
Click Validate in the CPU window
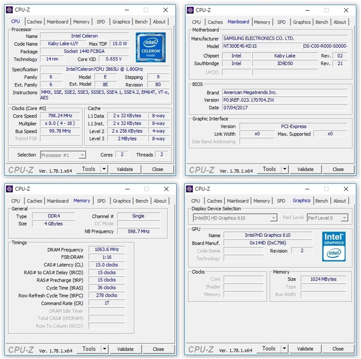[x=125, y=169]
